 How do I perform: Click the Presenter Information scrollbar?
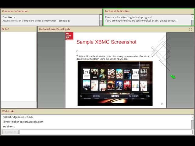(101, 20)
